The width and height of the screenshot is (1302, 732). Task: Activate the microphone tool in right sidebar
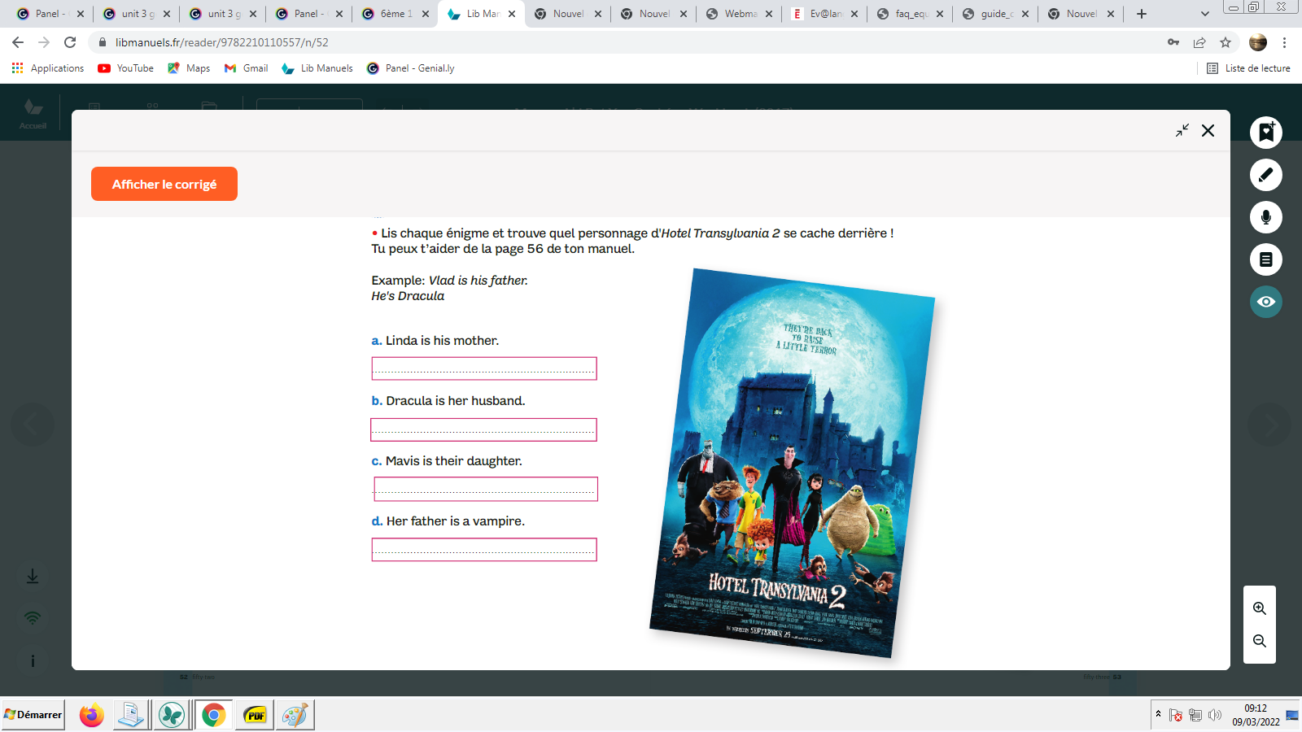pos(1265,217)
